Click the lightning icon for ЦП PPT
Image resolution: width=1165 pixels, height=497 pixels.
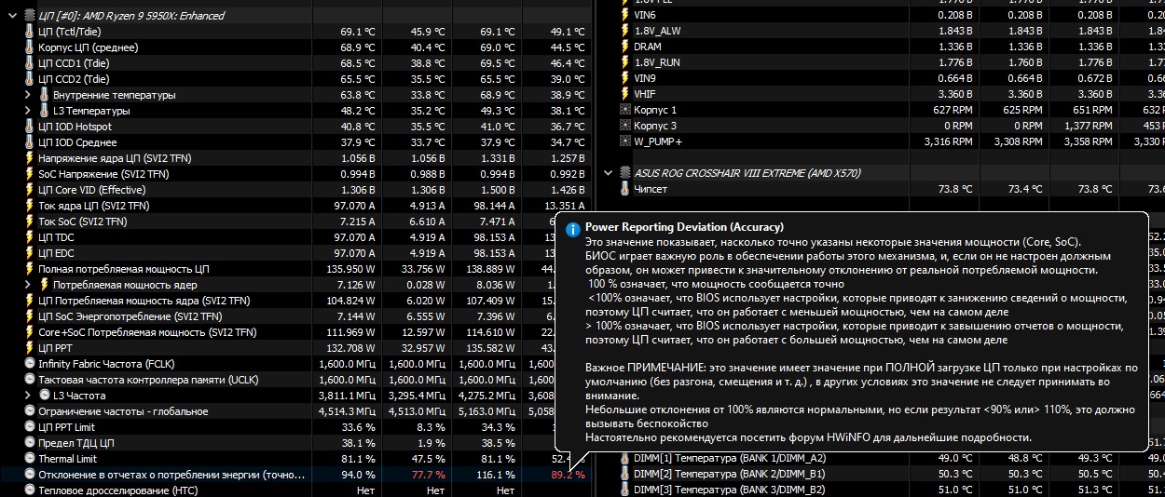29,348
